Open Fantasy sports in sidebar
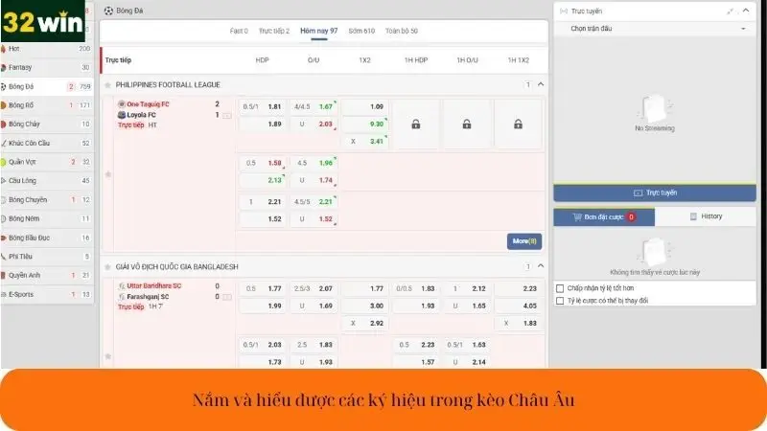The height and width of the screenshot is (431, 767). click(46, 67)
